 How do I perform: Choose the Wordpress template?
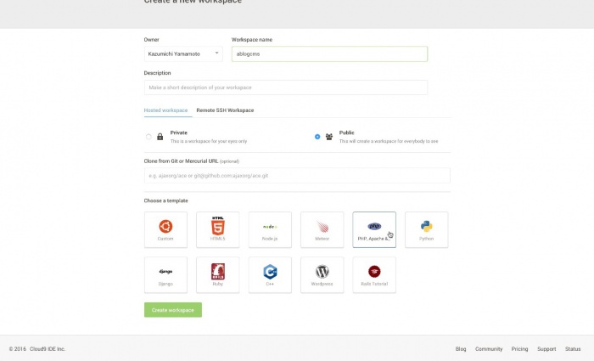click(322, 274)
